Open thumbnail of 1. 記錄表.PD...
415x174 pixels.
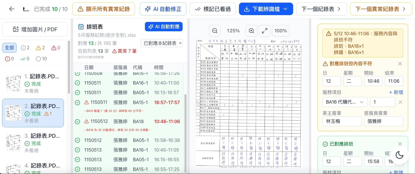click(13, 83)
